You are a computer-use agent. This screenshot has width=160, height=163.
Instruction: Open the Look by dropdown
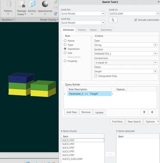(x=103, y=23)
